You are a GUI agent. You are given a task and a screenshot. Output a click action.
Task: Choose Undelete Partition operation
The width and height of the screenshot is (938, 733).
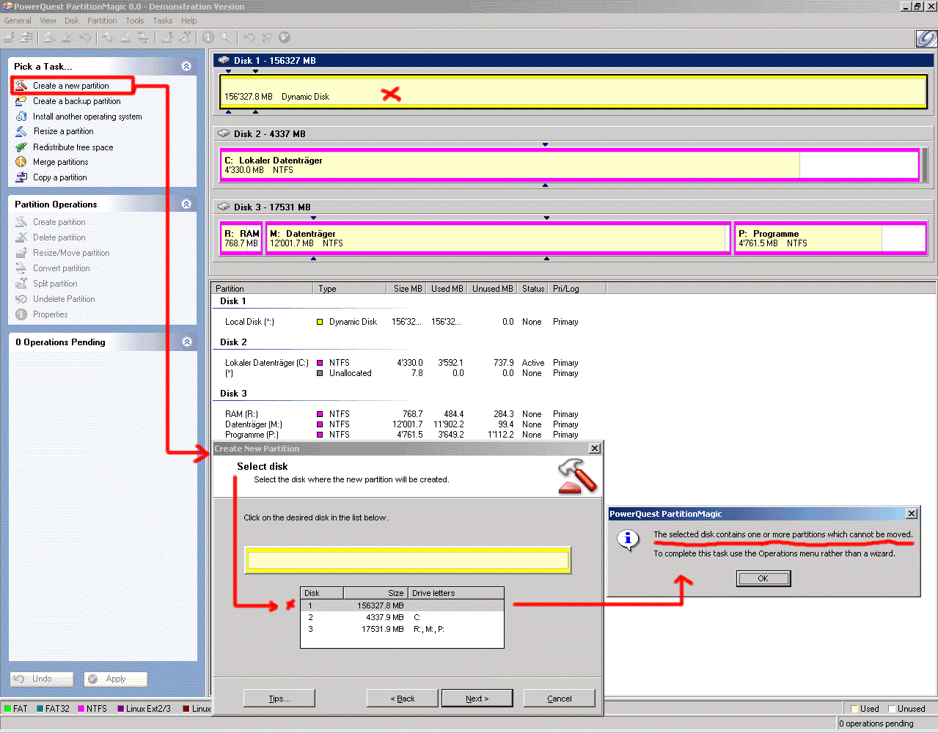coord(64,299)
